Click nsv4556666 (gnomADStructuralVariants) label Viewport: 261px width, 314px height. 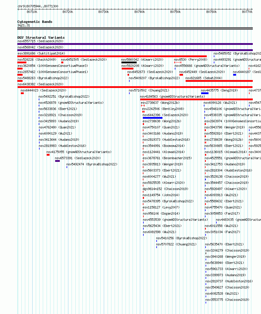pyautogui.click(x=207, y=66)
